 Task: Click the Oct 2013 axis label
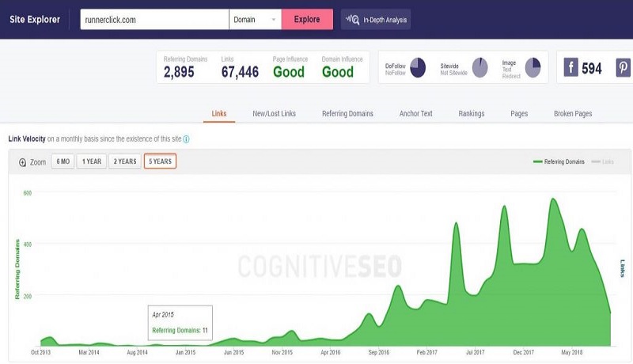tap(41, 352)
